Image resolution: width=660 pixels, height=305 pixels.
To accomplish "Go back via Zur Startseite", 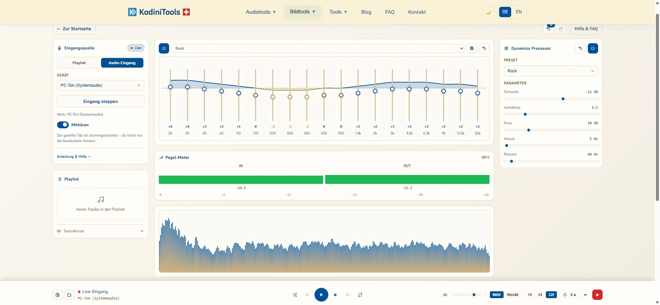I will tap(74, 29).
